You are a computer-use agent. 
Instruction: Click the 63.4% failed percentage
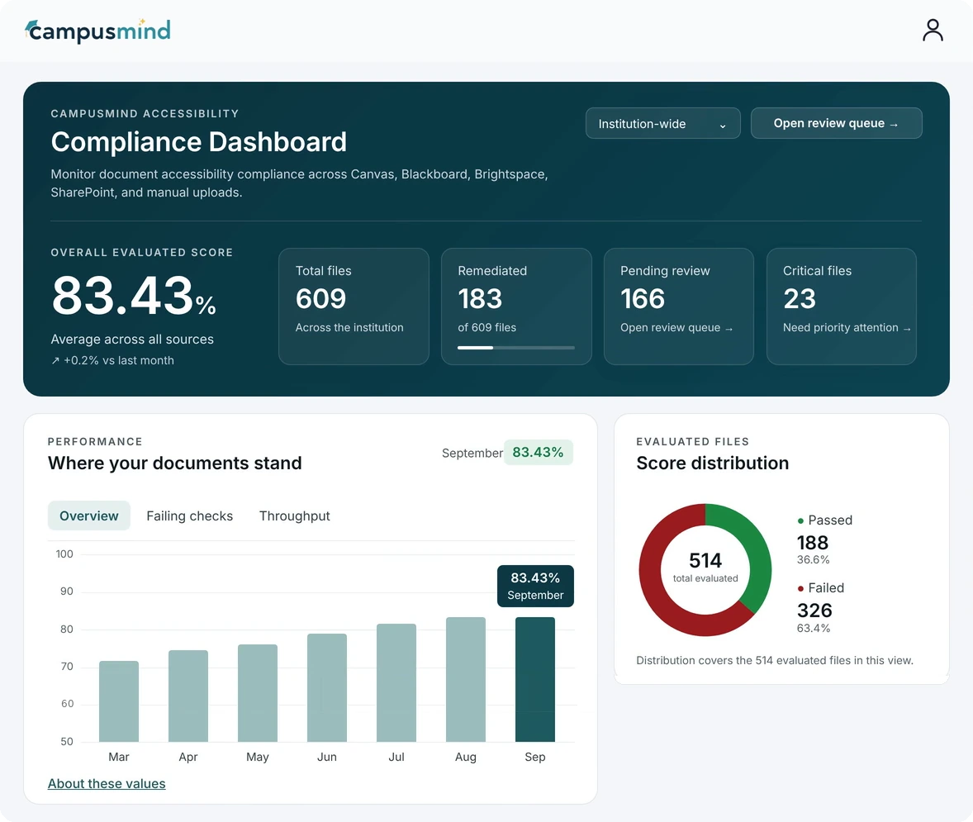point(814,629)
